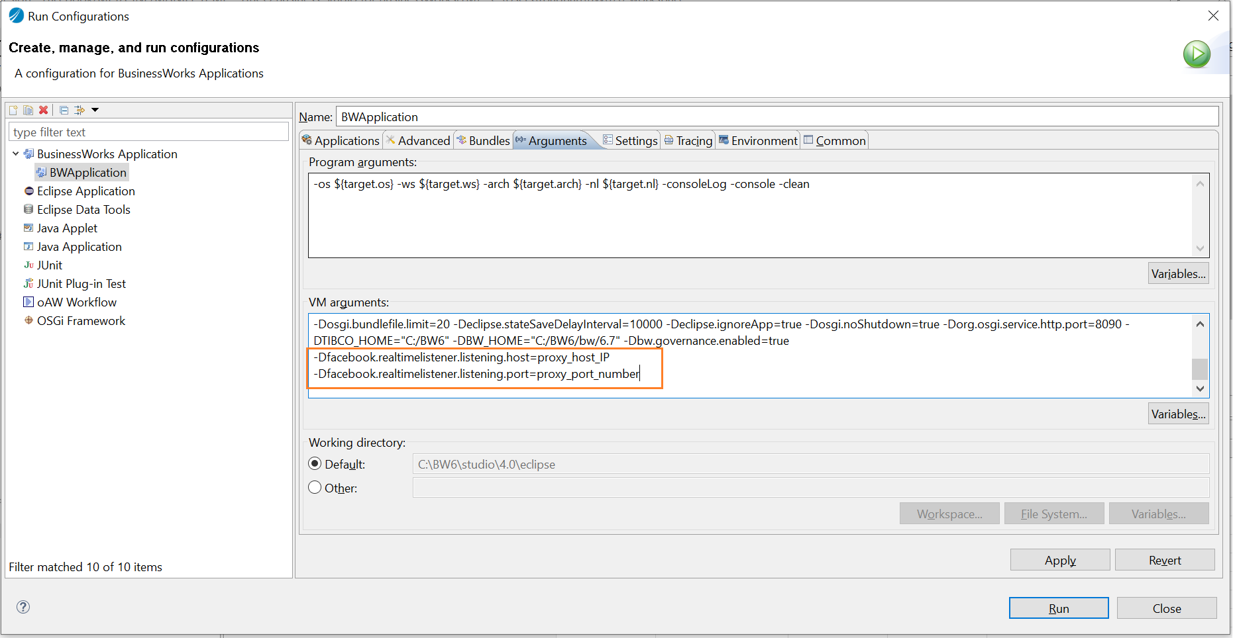
Task: Click the help question mark icon
Action: point(23,607)
